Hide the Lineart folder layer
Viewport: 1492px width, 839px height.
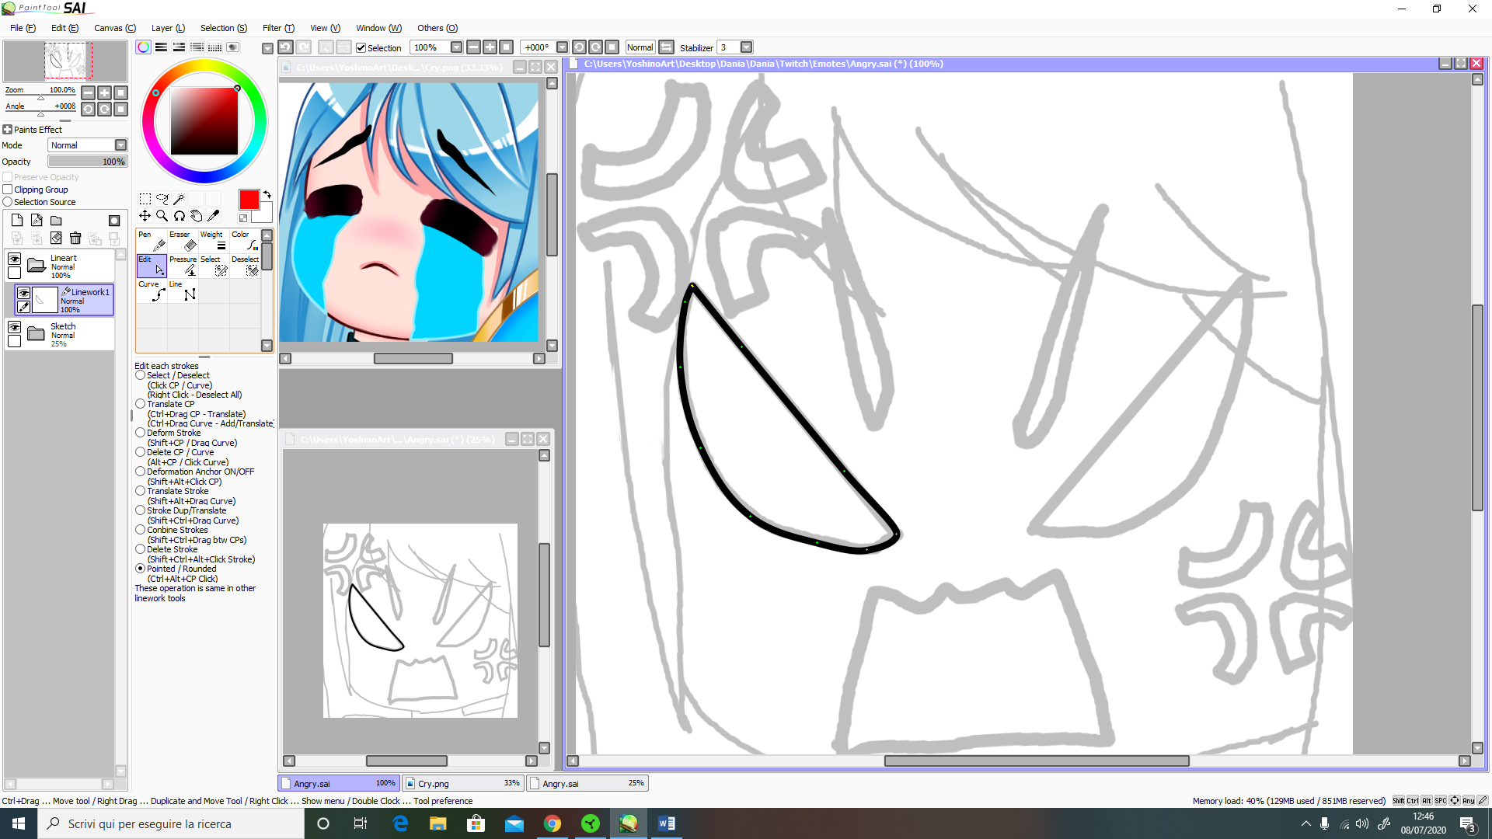point(14,259)
